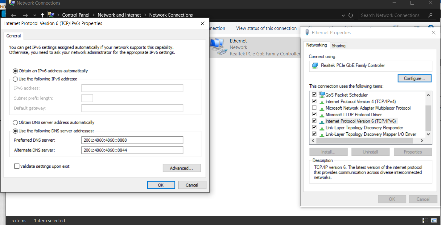Select Use the following IPv6 address
Viewport: 441px width, 225px height.
coord(15,79)
